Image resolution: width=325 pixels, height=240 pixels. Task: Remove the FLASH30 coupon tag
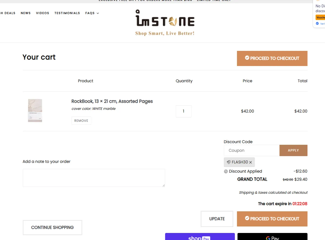click(x=251, y=162)
